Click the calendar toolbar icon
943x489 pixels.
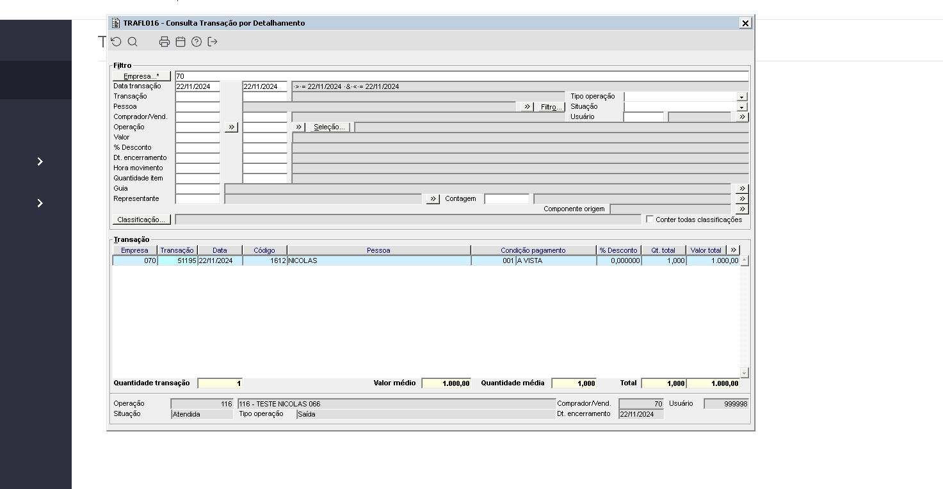click(x=181, y=42)
